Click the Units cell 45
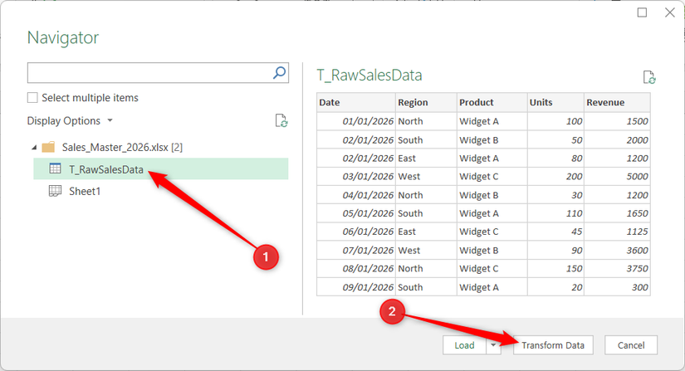This screenshot has width=685, height=371. point(555,232)
